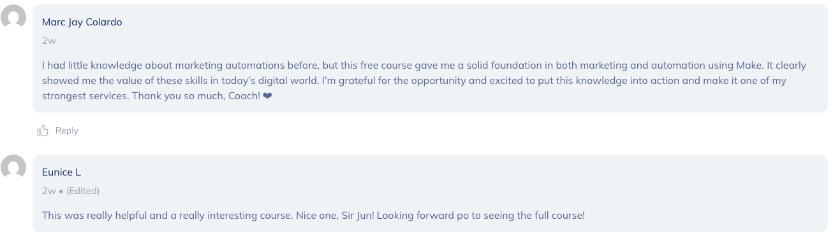Viewport: 833px width, 236px height.
Task: Click the 2w timestamp under Marc Jay Colardo
Action: click(49, 41)
